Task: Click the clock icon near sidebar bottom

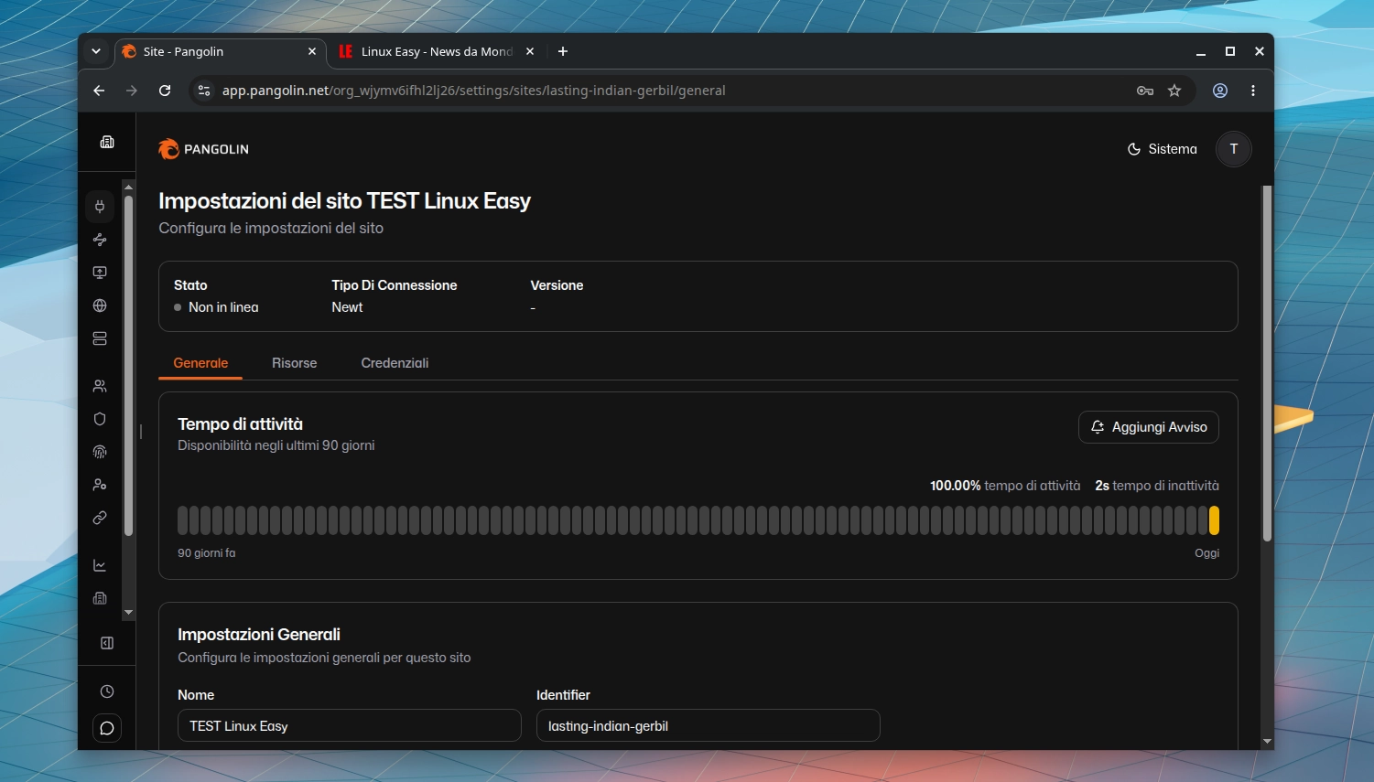Action: [107, 691]
